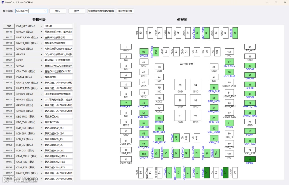
Task: Select dark green pin 22 GPIO1
Action: tap(225, 173)
